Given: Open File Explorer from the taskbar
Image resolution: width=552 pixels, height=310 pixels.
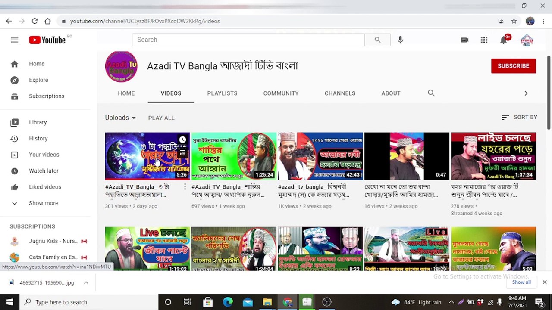Looking at the screenshot, I should pos(267,302).
